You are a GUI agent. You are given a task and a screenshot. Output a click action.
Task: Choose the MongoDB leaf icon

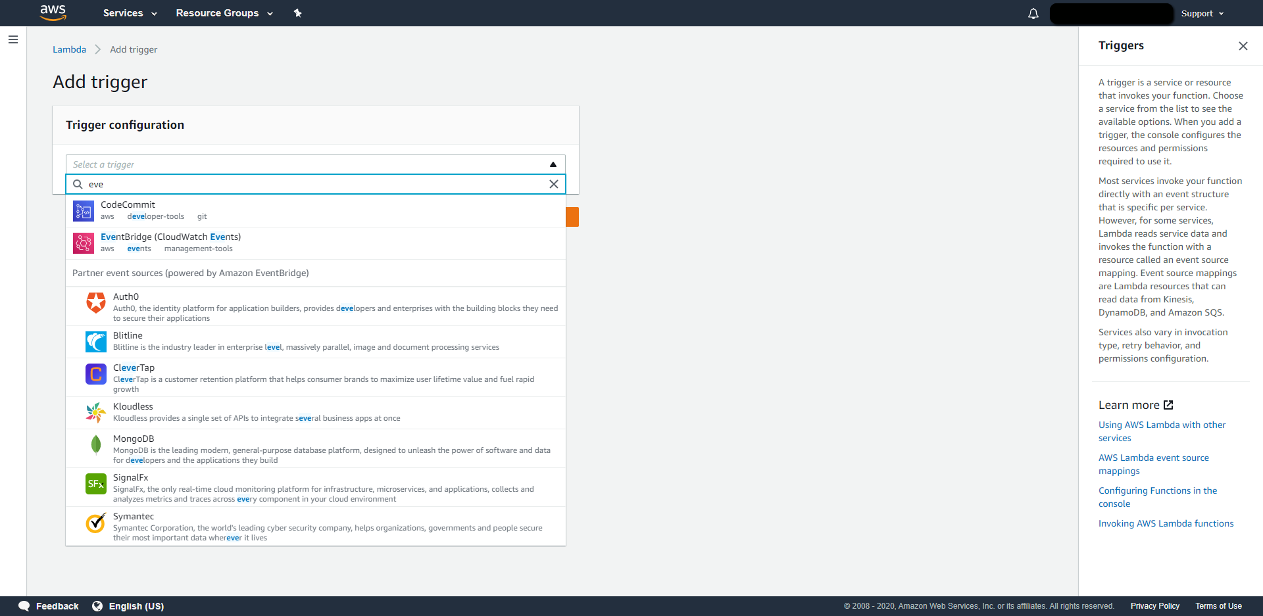point(96,445)
